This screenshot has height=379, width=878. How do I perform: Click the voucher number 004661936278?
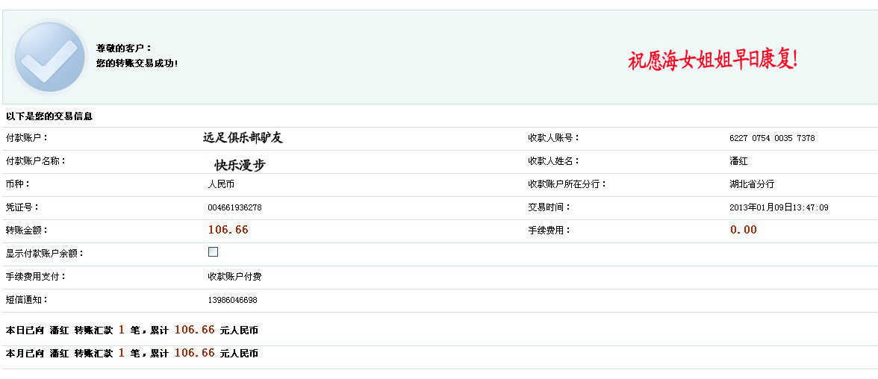(x=234, y=207)
